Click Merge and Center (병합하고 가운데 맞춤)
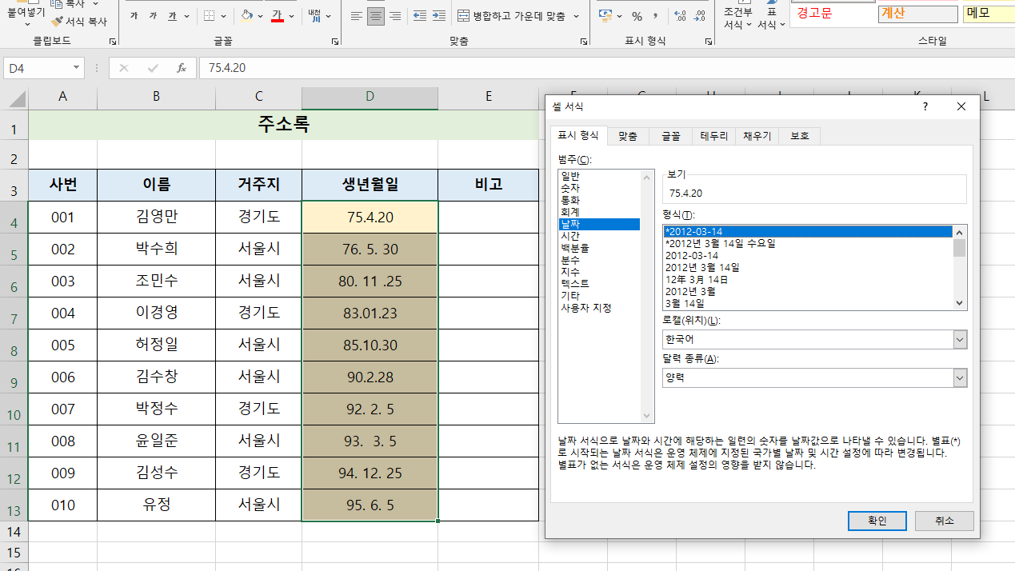1015x571 pixels. pos(512,16)
